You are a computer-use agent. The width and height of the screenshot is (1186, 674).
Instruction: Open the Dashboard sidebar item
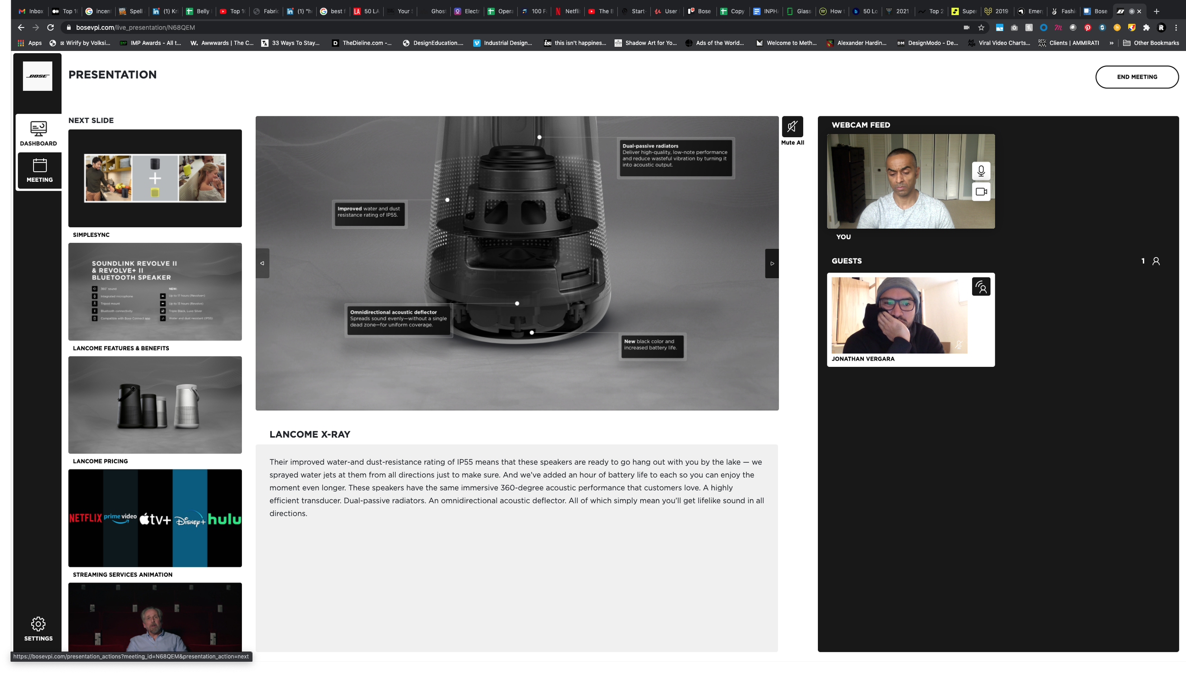[38, 134]
